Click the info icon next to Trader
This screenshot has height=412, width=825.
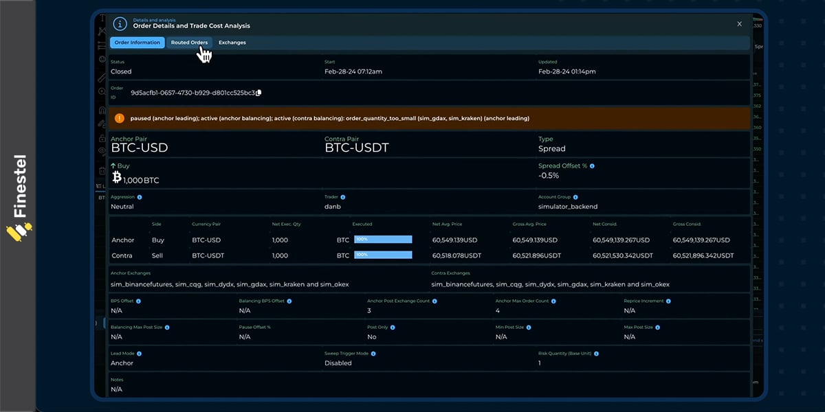pos(342,197)
